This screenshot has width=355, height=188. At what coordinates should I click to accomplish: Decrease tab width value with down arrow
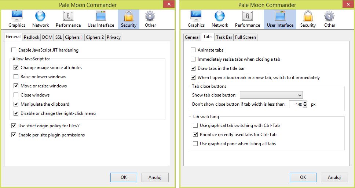tap(305, 106)
